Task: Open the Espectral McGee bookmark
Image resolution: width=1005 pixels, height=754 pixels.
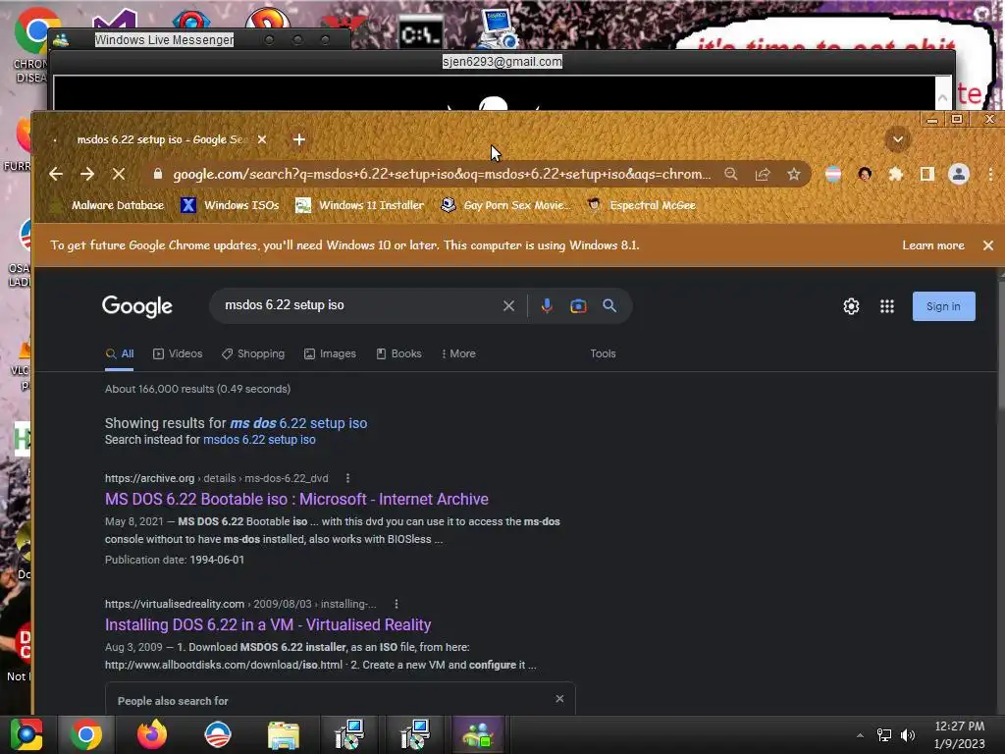Action: pyautogui.click(x=642, y=205)
